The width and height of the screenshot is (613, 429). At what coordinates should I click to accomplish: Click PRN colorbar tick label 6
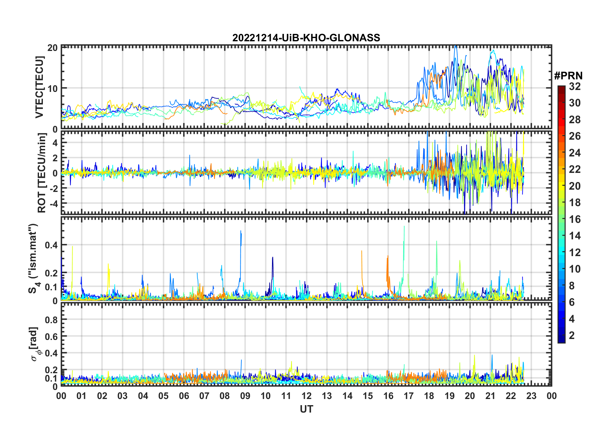[x=572, y=302]
